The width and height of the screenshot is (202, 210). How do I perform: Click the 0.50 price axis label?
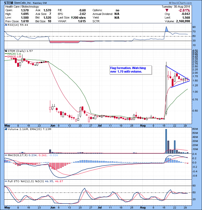click(195, 111)
